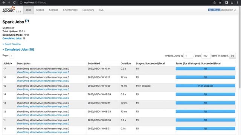This screenshot has width=241, height=135.
Task: Click the duration cell 0.1 s
Action: 123,129
